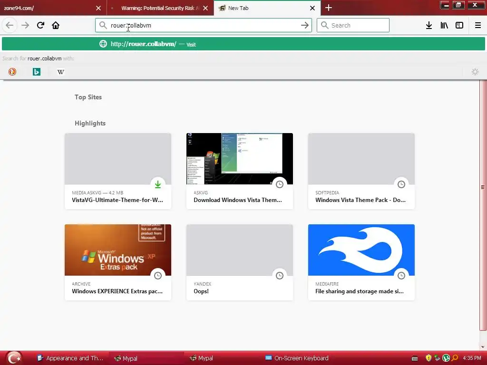Image resolution: width=487 pixels, height=365 pixels.
Task: Open On-Screen Keyboard from taskbar
Action: tap(297, 358)
